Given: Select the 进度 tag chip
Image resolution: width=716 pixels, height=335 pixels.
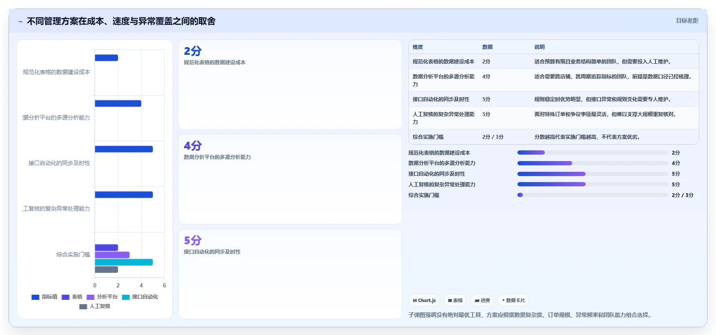Looking at the screenshot, I should 483,300.
